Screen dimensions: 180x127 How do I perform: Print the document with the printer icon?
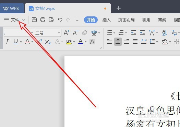coord(43,20)
